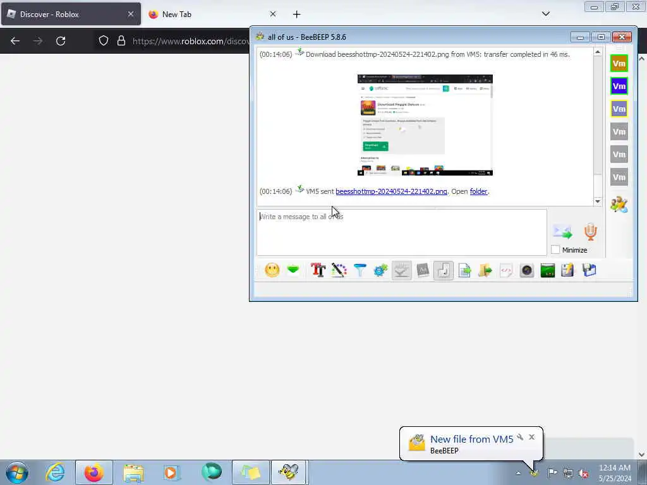Click the blue floppy save chat icon
Image resolution: width=647 pixels, height=485 pixels.
pos(590,270)
